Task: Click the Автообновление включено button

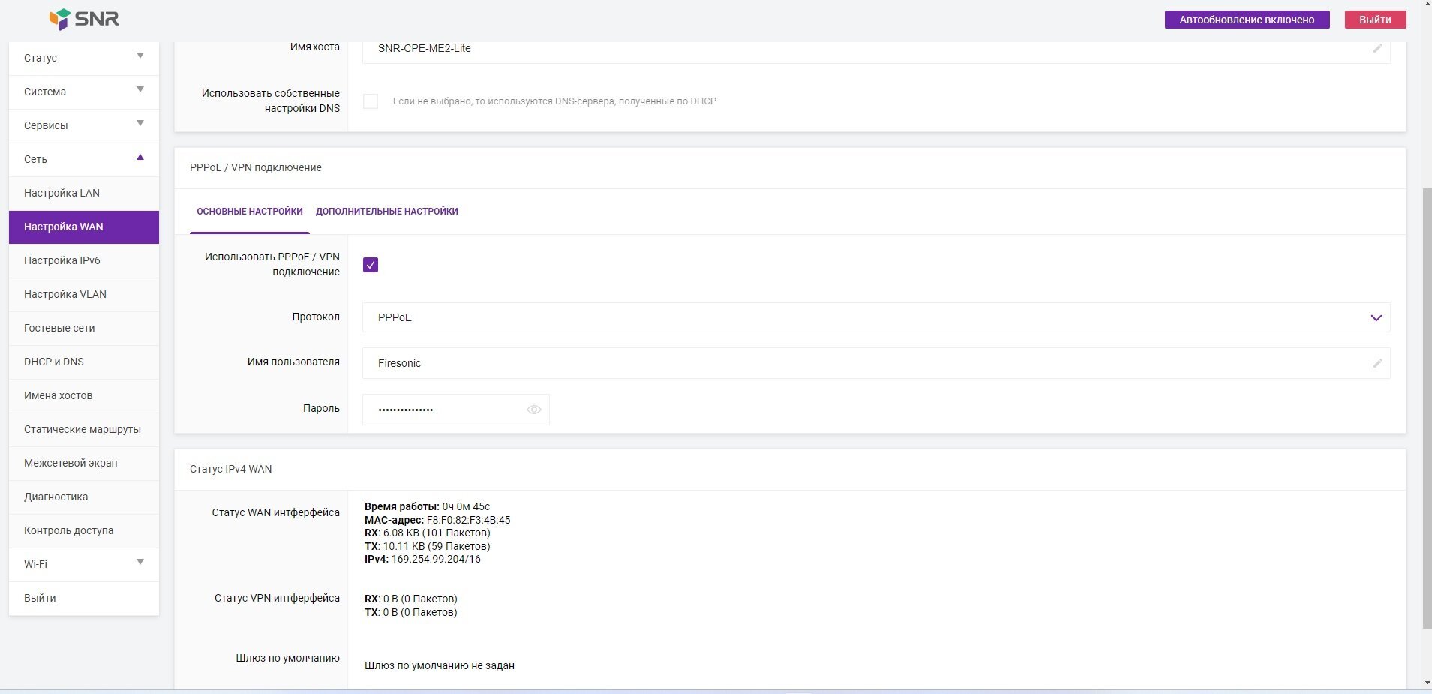Action: tap(1247, 20)
